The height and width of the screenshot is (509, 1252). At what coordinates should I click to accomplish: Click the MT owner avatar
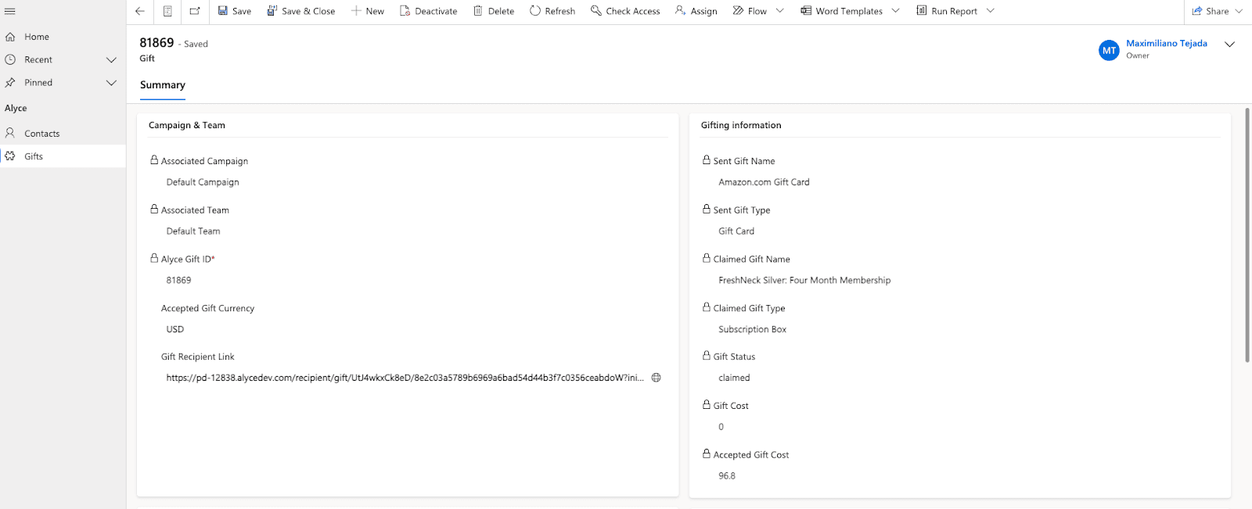(x=1109, y=51)
